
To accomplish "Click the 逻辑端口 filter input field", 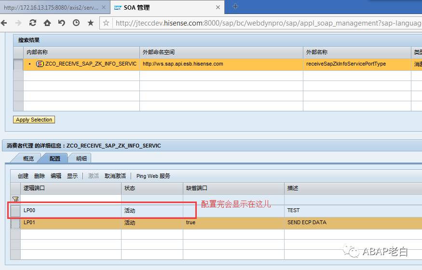I will click(71, 199).
